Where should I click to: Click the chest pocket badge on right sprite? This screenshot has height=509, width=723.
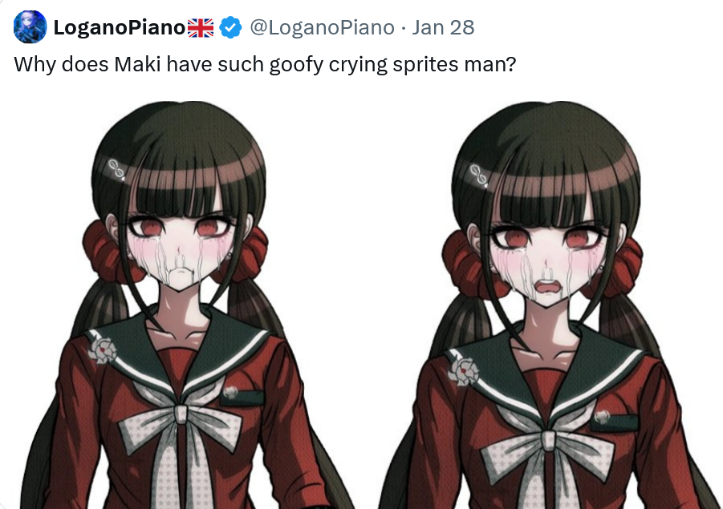(602, 417)
